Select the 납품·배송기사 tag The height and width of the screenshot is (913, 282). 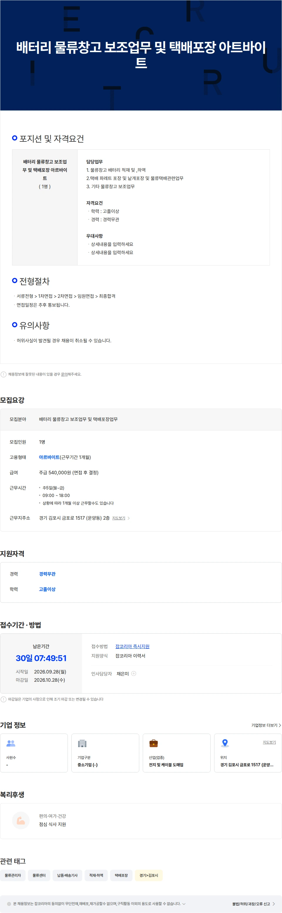[67, 875]
